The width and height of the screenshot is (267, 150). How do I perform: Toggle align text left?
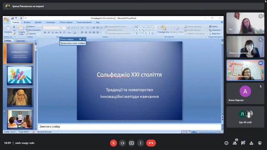(82, 32)
